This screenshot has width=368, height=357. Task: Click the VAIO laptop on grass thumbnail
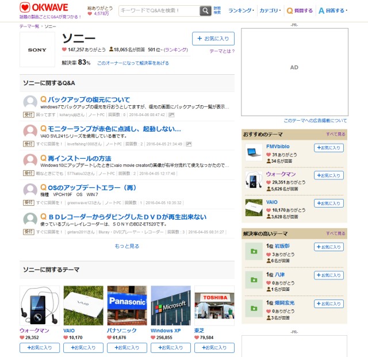click(x=83, y=305)
